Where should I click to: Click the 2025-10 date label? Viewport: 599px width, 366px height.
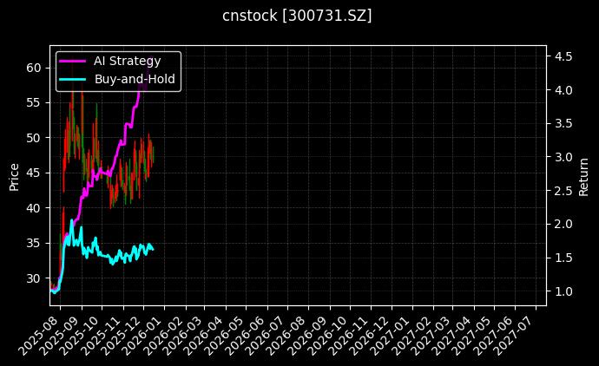pyautogui.click(x=82, y=335)
